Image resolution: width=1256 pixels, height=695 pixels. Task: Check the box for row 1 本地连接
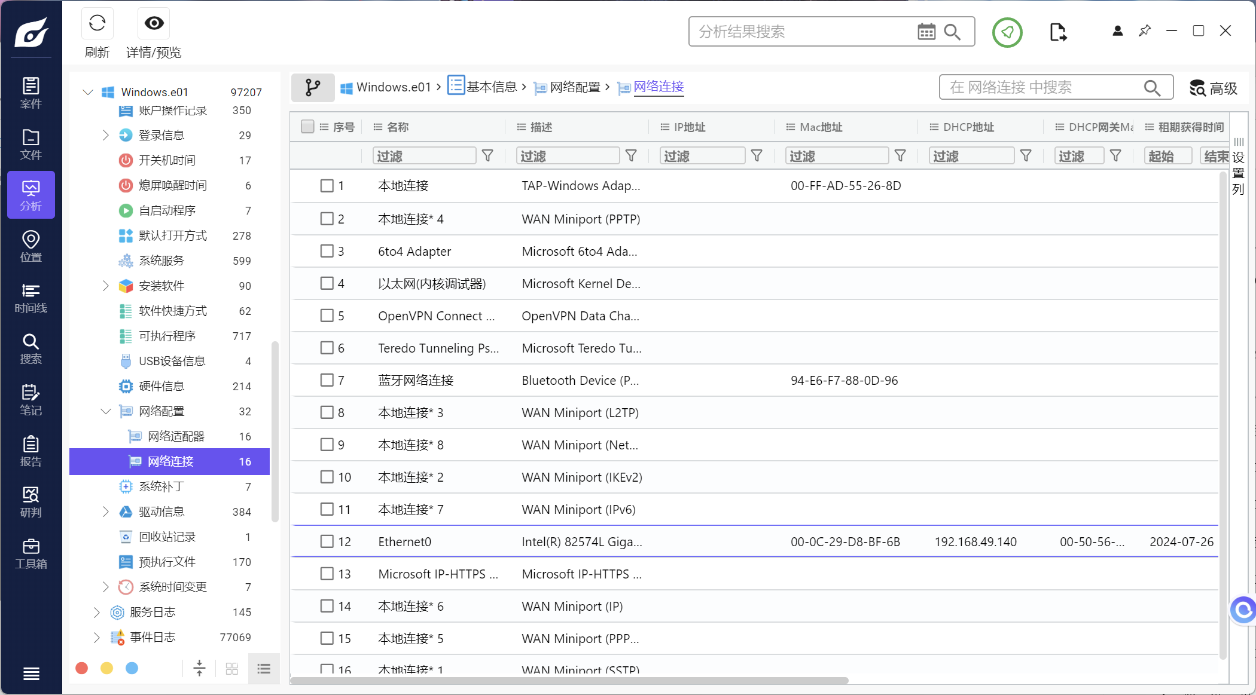(327, 186)
